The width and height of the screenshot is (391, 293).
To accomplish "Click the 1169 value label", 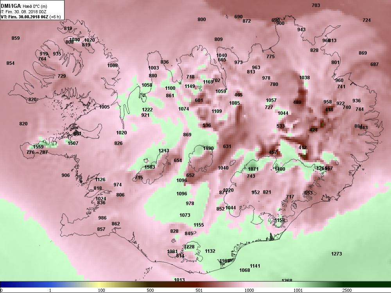I will pos(208,82).
